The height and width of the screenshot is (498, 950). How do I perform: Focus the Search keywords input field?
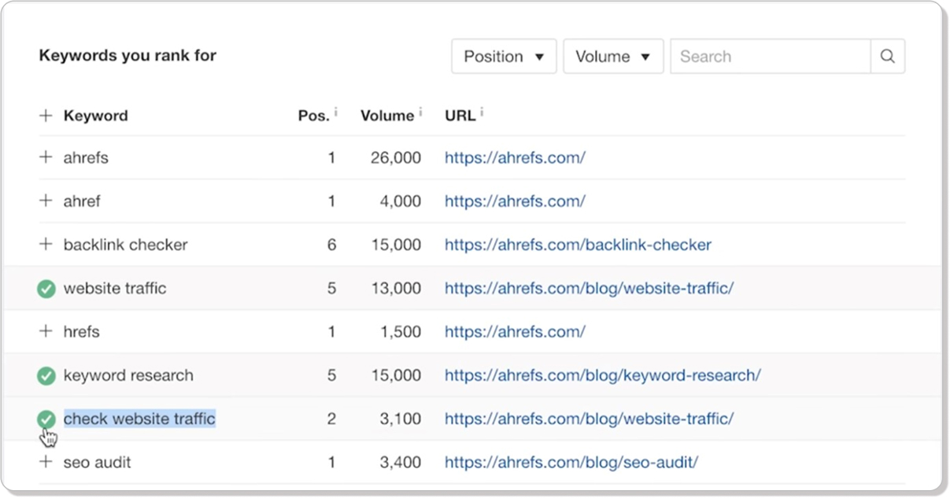(x=770, y=57)
